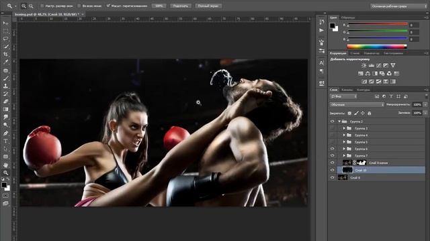Switch to the Образцы (Swatches) tab
The width and height of the screenshot is (430, 241).
pyautogui.click(x=348, y=17)
